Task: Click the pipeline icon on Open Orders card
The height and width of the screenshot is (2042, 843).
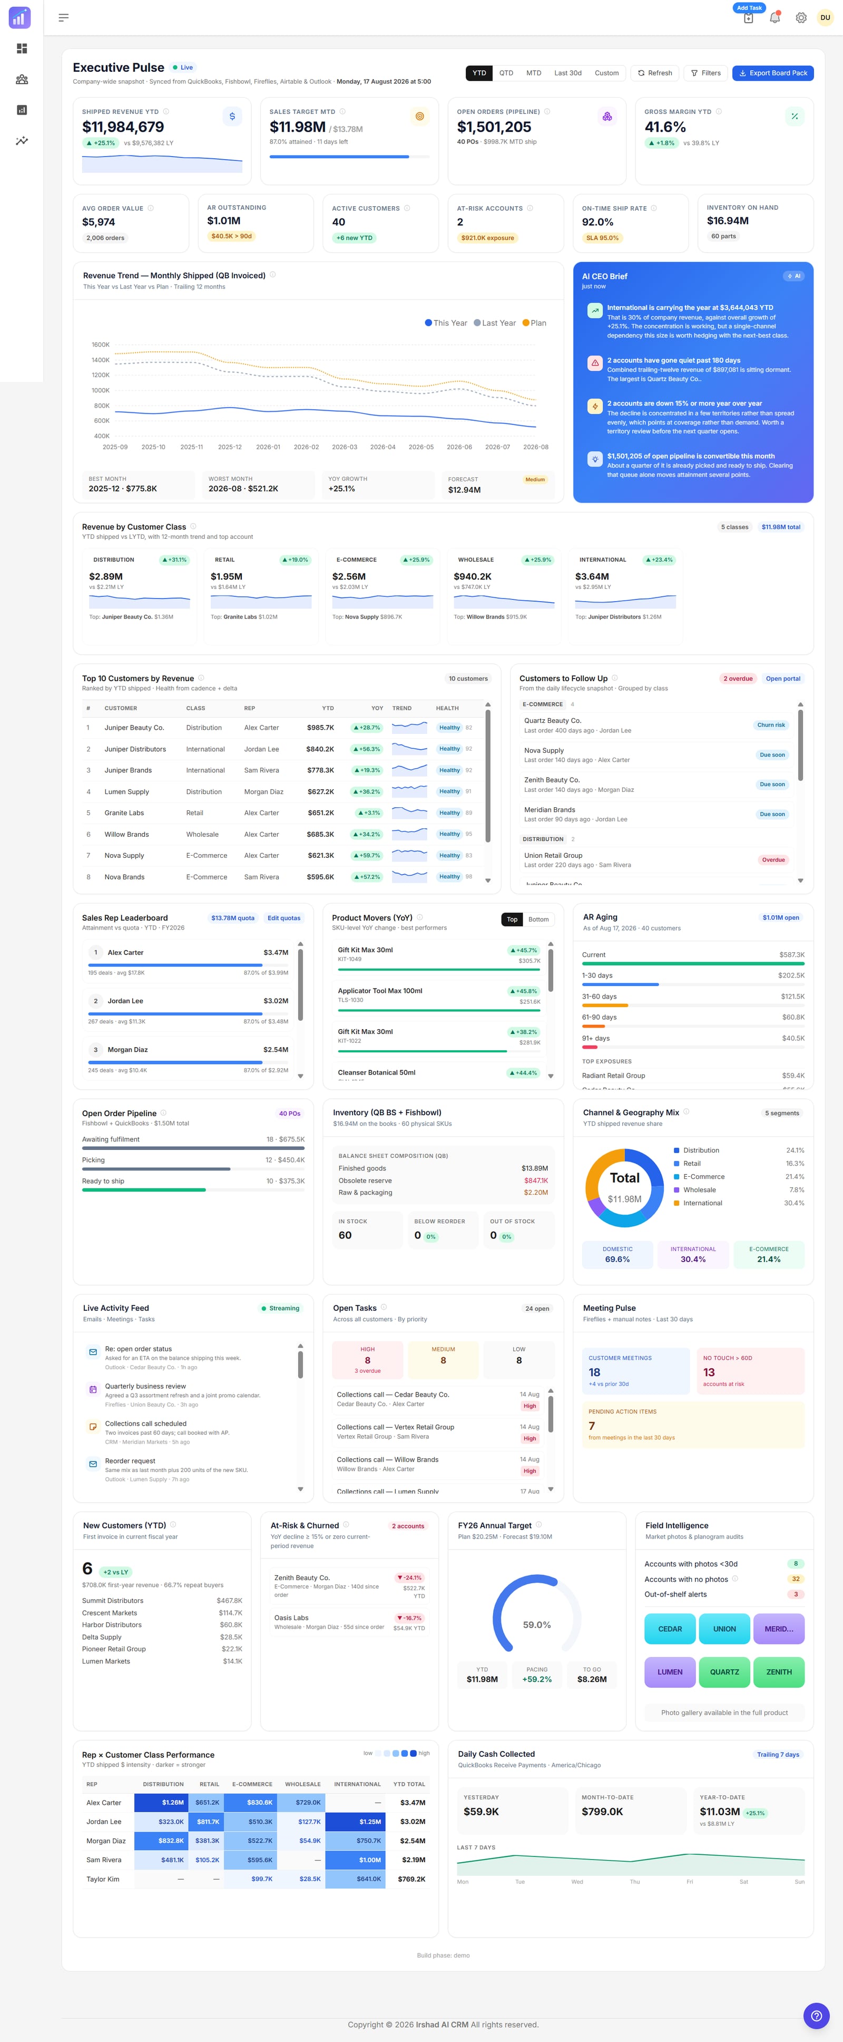Action: pos(607,117)
